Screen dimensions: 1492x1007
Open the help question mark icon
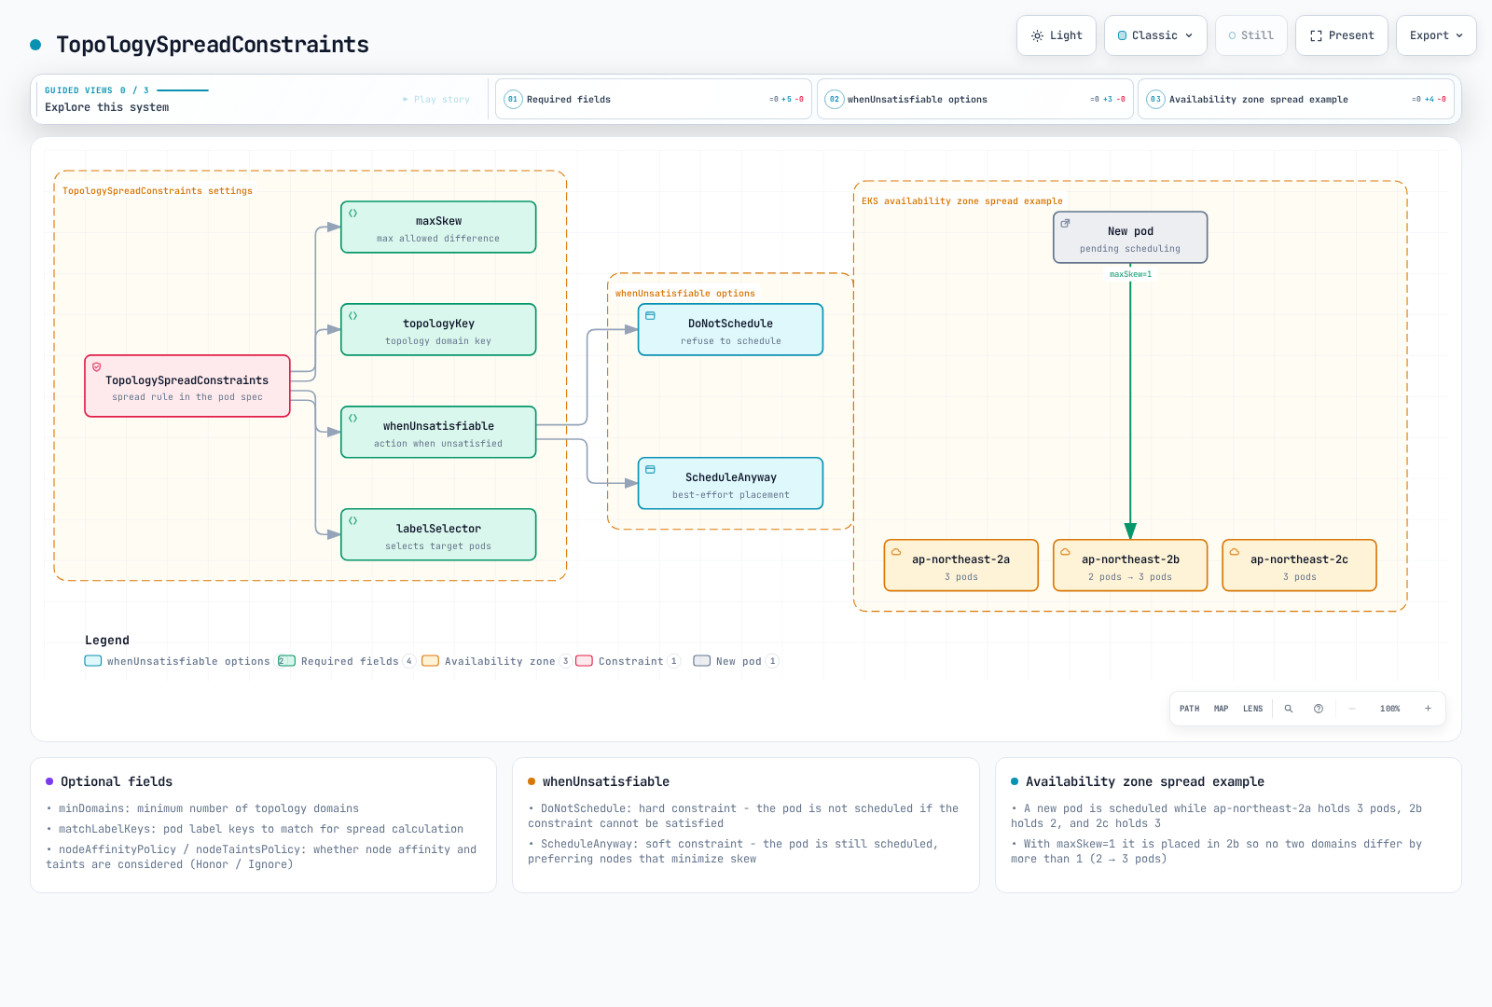pos(1319,709)
